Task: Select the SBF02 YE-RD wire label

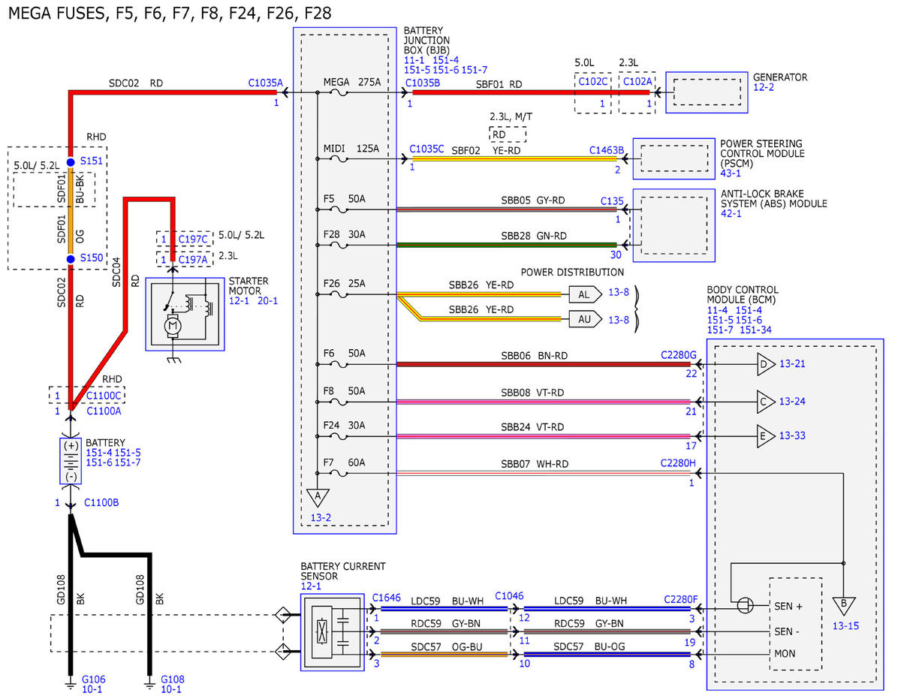Action: coord(487,149)
